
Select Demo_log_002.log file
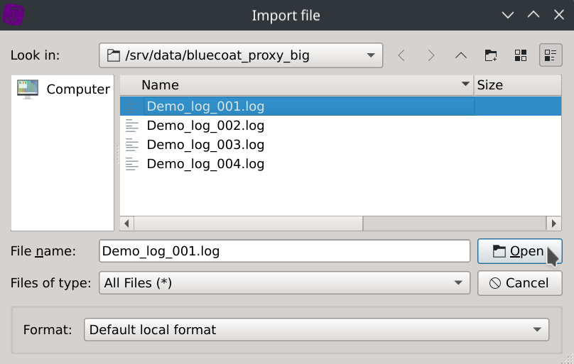pyautogui.click(x=205, y=126)
